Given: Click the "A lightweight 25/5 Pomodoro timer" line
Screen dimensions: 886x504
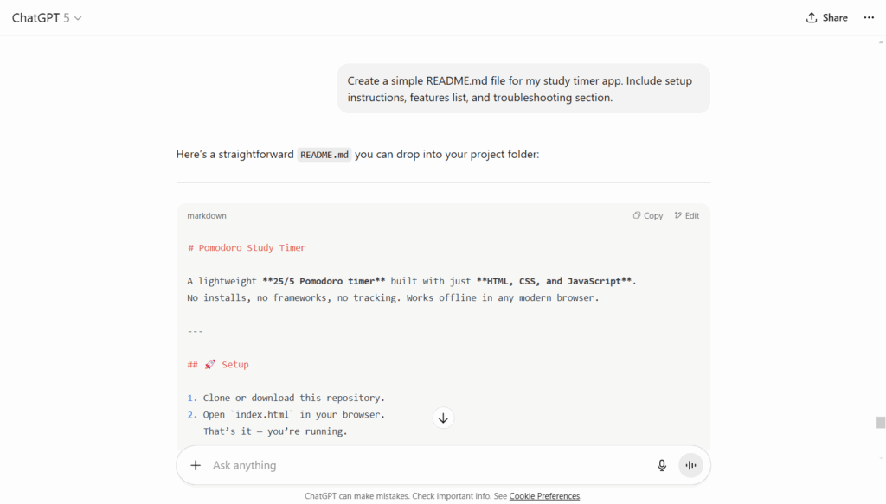Looking at the screenshot, I should [411, 281].
